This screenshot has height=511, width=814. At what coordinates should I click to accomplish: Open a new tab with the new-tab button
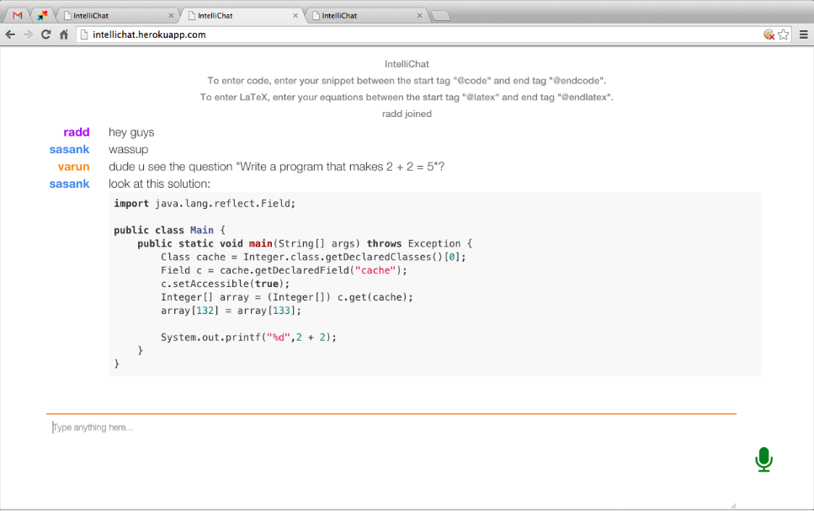[440, 16]
